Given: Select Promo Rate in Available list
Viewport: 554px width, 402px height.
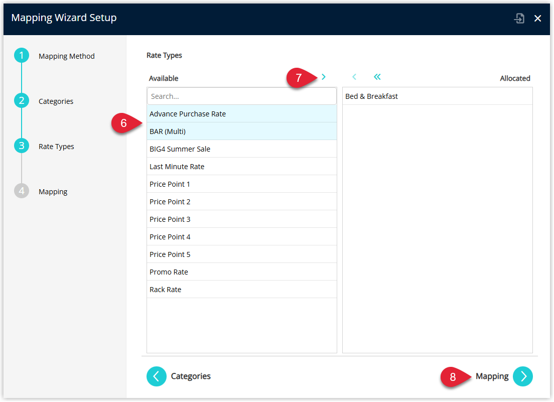Looking at the screenshot, I should [242, 272].
